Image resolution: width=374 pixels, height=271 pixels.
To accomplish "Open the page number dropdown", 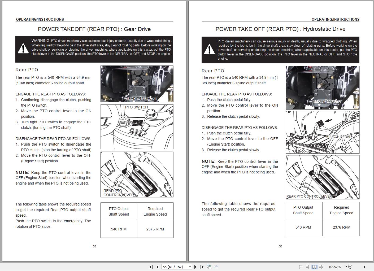I will click(190, 267).
